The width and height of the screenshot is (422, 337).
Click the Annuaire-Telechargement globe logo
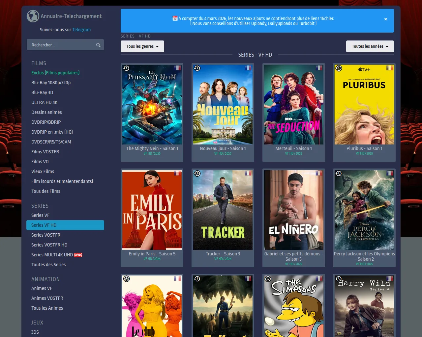click(33, 16)
